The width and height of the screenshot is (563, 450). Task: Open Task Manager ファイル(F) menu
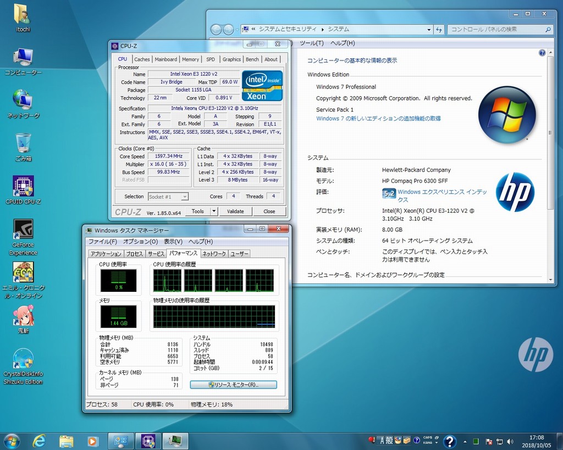(103, 242)
